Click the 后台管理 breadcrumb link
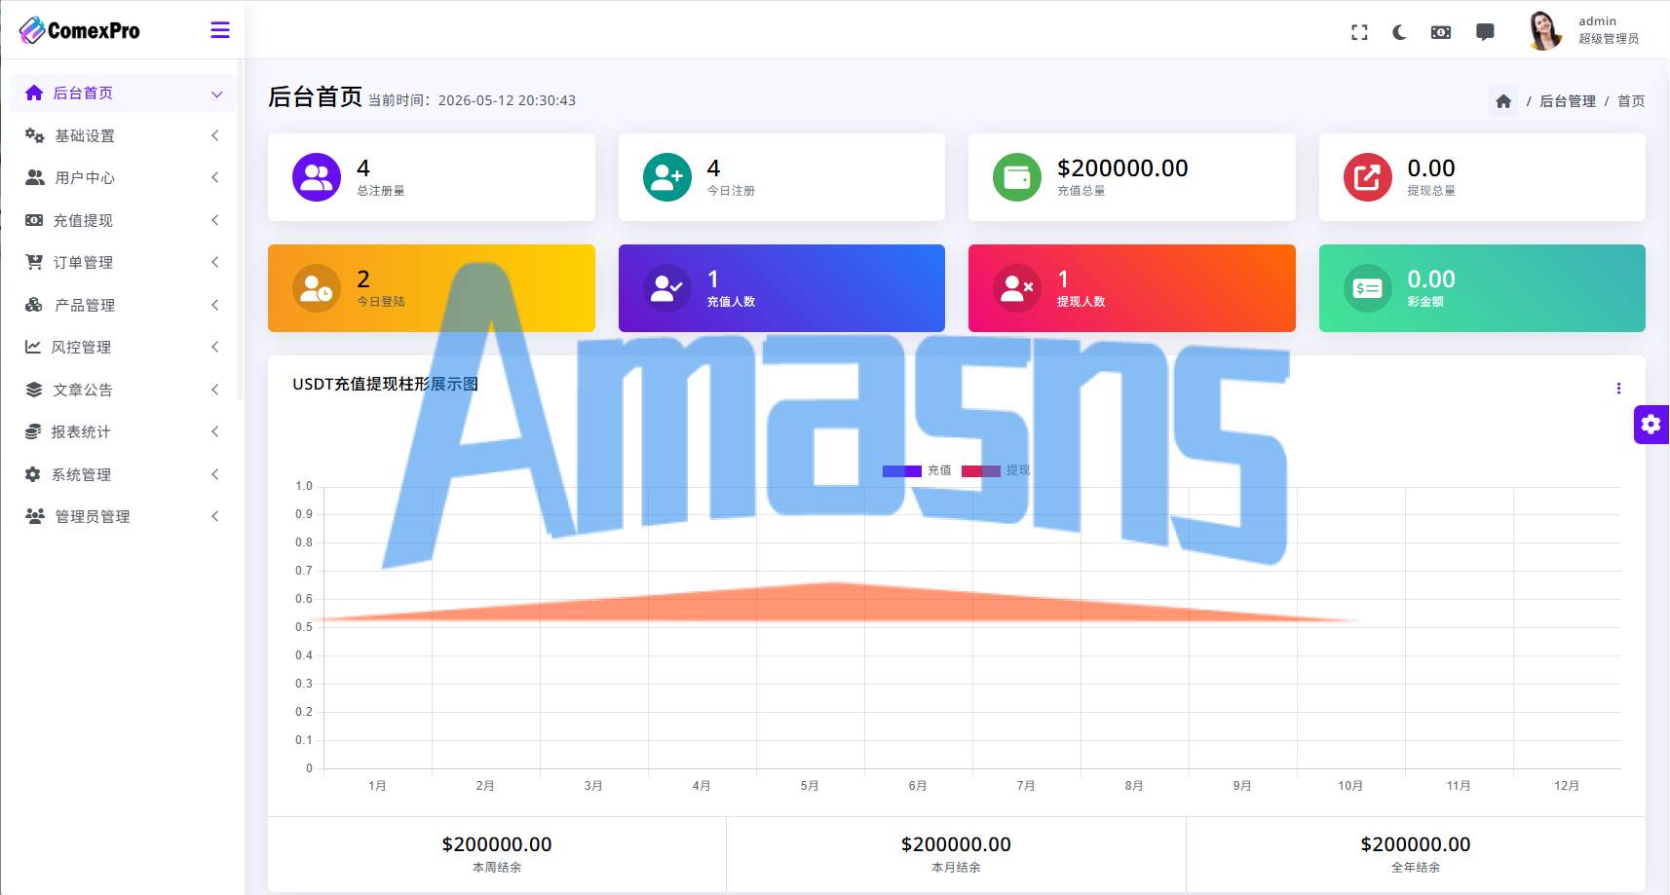This screenshot has height=895, width=1670. coord(1567,101)
